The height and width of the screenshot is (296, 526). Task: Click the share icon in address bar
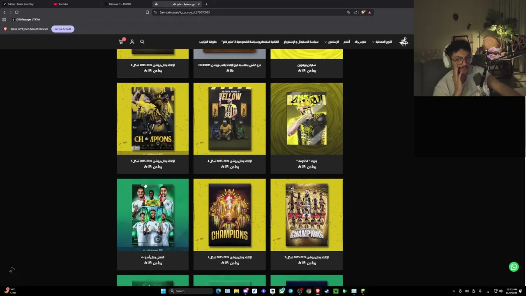(x=355, y=12)
